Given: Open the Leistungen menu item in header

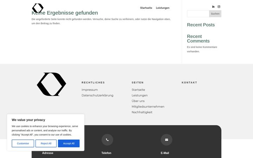Looking at the screenshot, I should (x=163, y=8).
